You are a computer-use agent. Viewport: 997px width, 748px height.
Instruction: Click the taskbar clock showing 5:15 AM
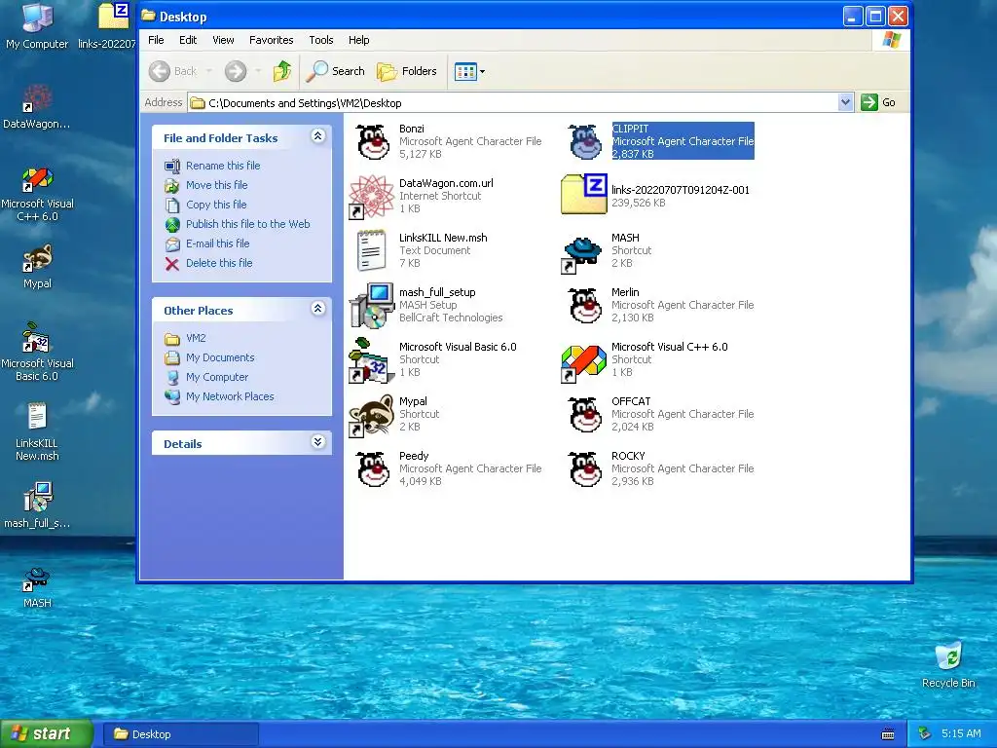(961, 734)
